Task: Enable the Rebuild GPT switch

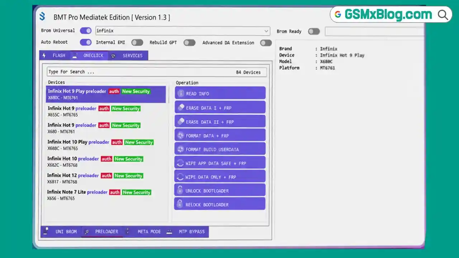Action: [189, 43]
